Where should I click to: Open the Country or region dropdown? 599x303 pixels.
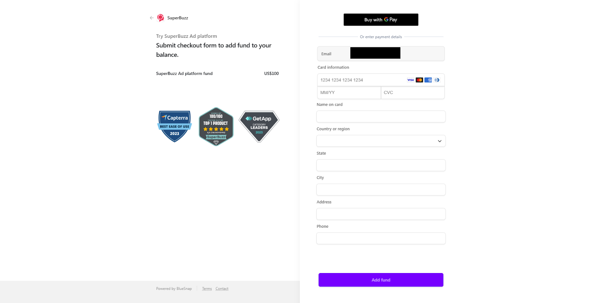point(381,141)
